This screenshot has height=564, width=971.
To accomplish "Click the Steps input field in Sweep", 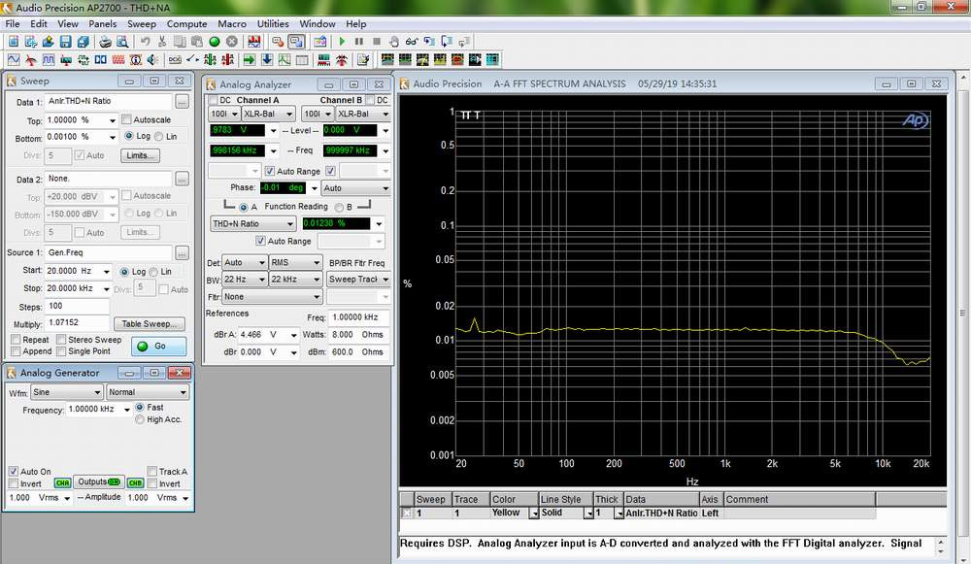I will tap(76, 306).
